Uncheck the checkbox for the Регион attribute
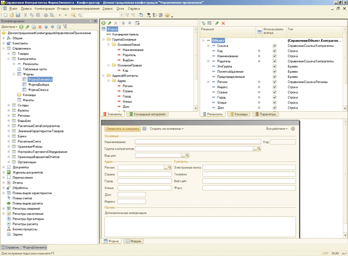The image size is (348, 256). coord(274,82)
